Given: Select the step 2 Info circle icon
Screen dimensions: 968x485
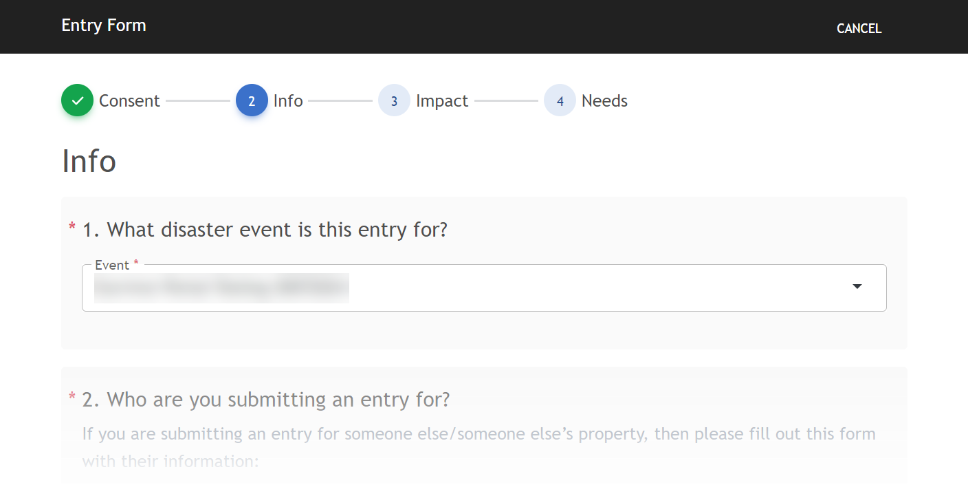Looking at the screenshot, I should (252, 100).
